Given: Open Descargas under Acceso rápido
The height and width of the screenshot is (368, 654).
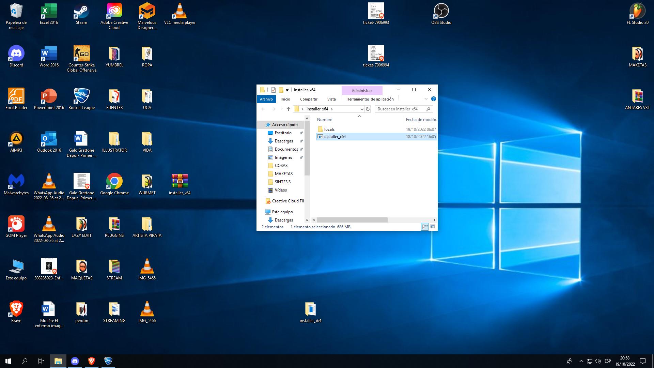Looking at the screenshot, I should click(283, 141).
